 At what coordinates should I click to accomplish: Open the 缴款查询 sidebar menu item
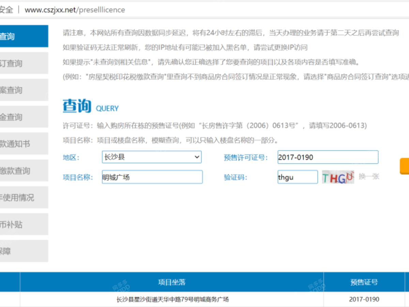pyautogui.click(x=24, y=171)
